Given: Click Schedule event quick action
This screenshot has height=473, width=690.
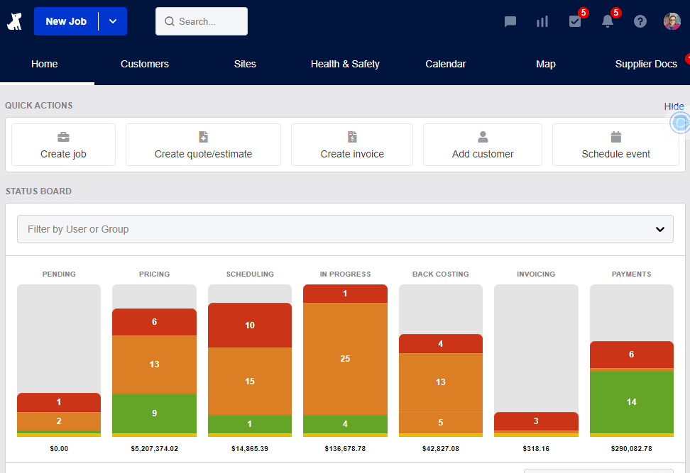Looking at the screenshot, I should point(615,145).
